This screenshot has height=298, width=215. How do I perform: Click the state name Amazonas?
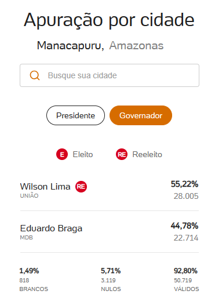(136, 46)
